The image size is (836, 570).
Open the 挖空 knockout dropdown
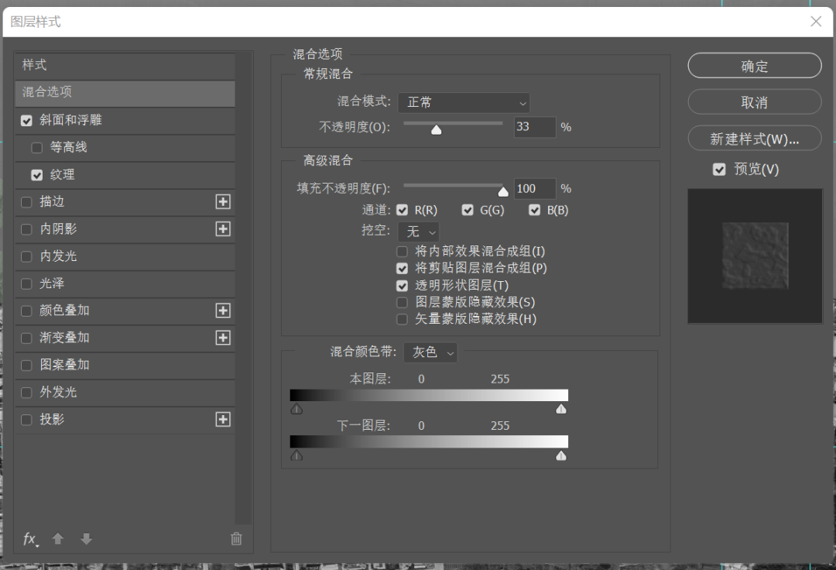418,232
